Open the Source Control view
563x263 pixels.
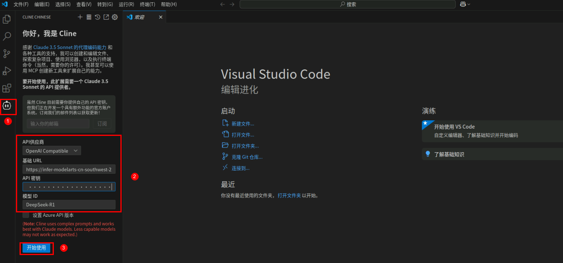[x=7, y=53]
